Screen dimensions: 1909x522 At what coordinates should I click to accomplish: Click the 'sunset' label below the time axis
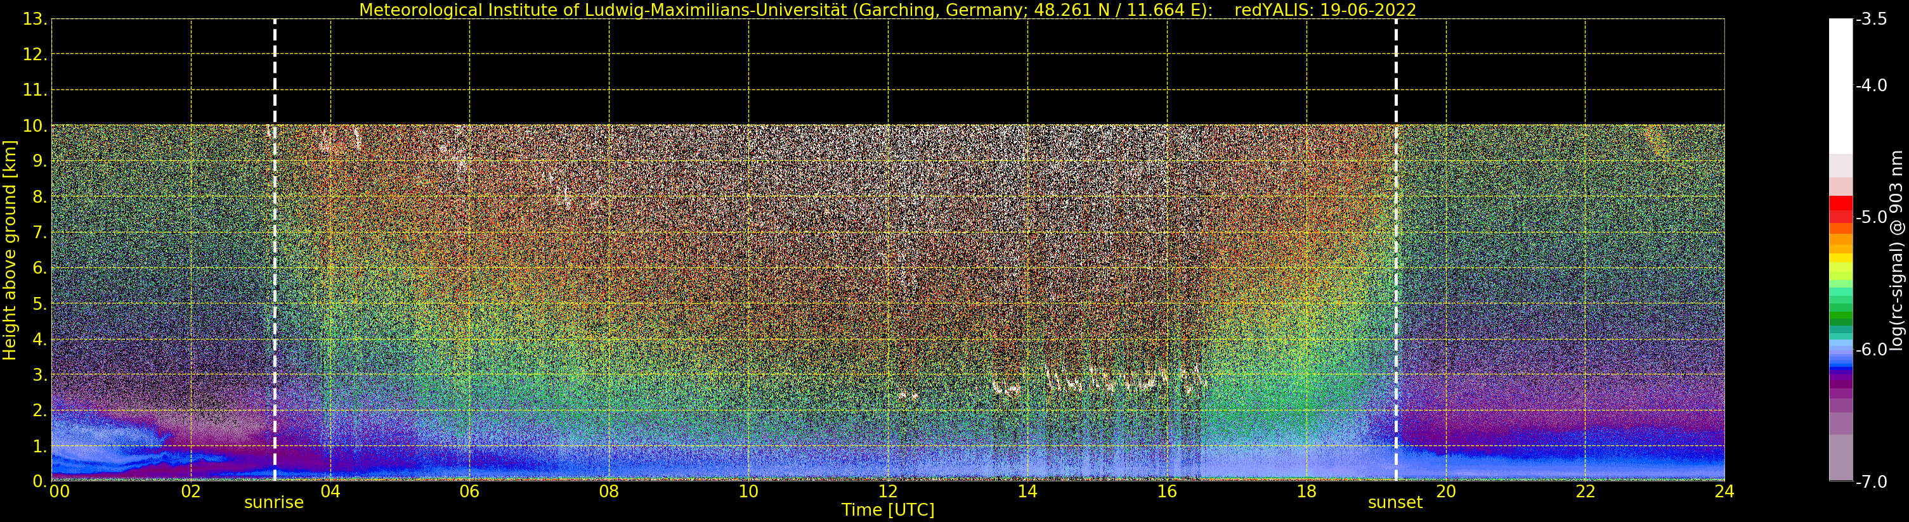pos(1395,502)
